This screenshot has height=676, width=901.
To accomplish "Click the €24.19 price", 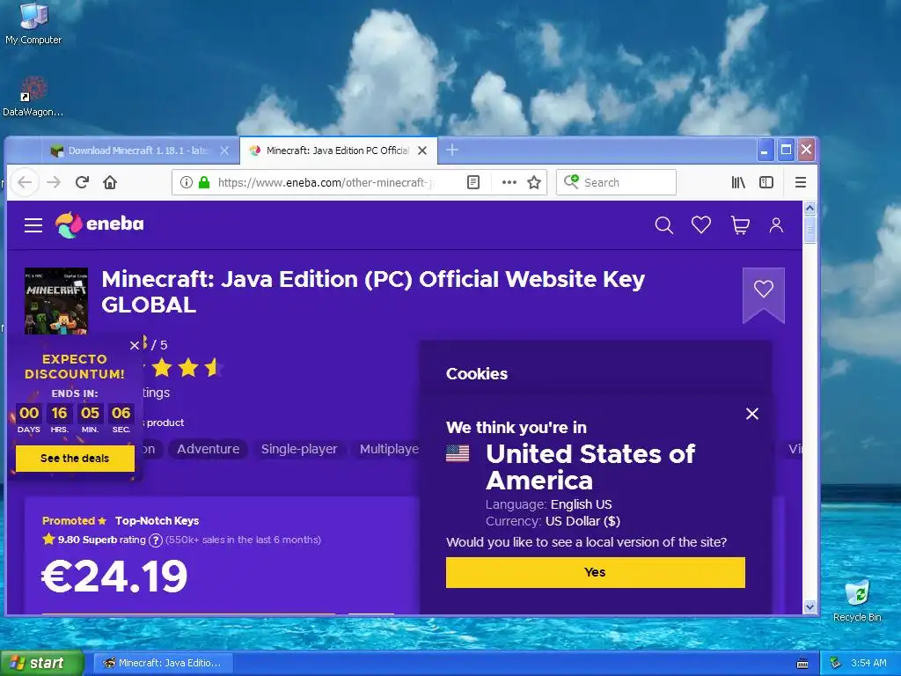I will 115,577.
